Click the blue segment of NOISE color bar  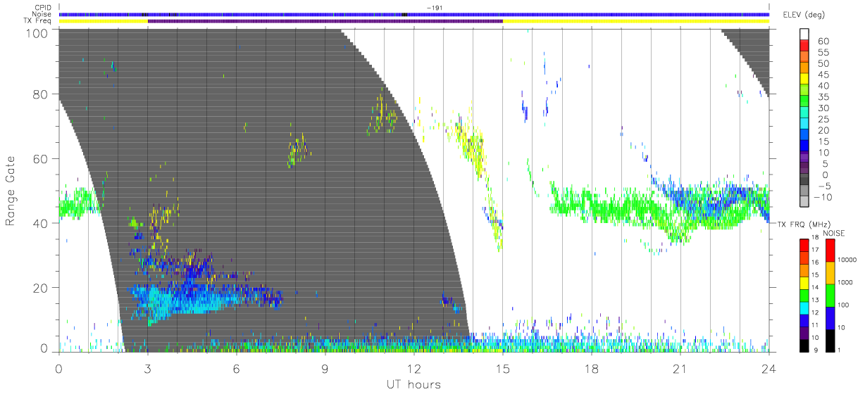[x=830, y=317]
